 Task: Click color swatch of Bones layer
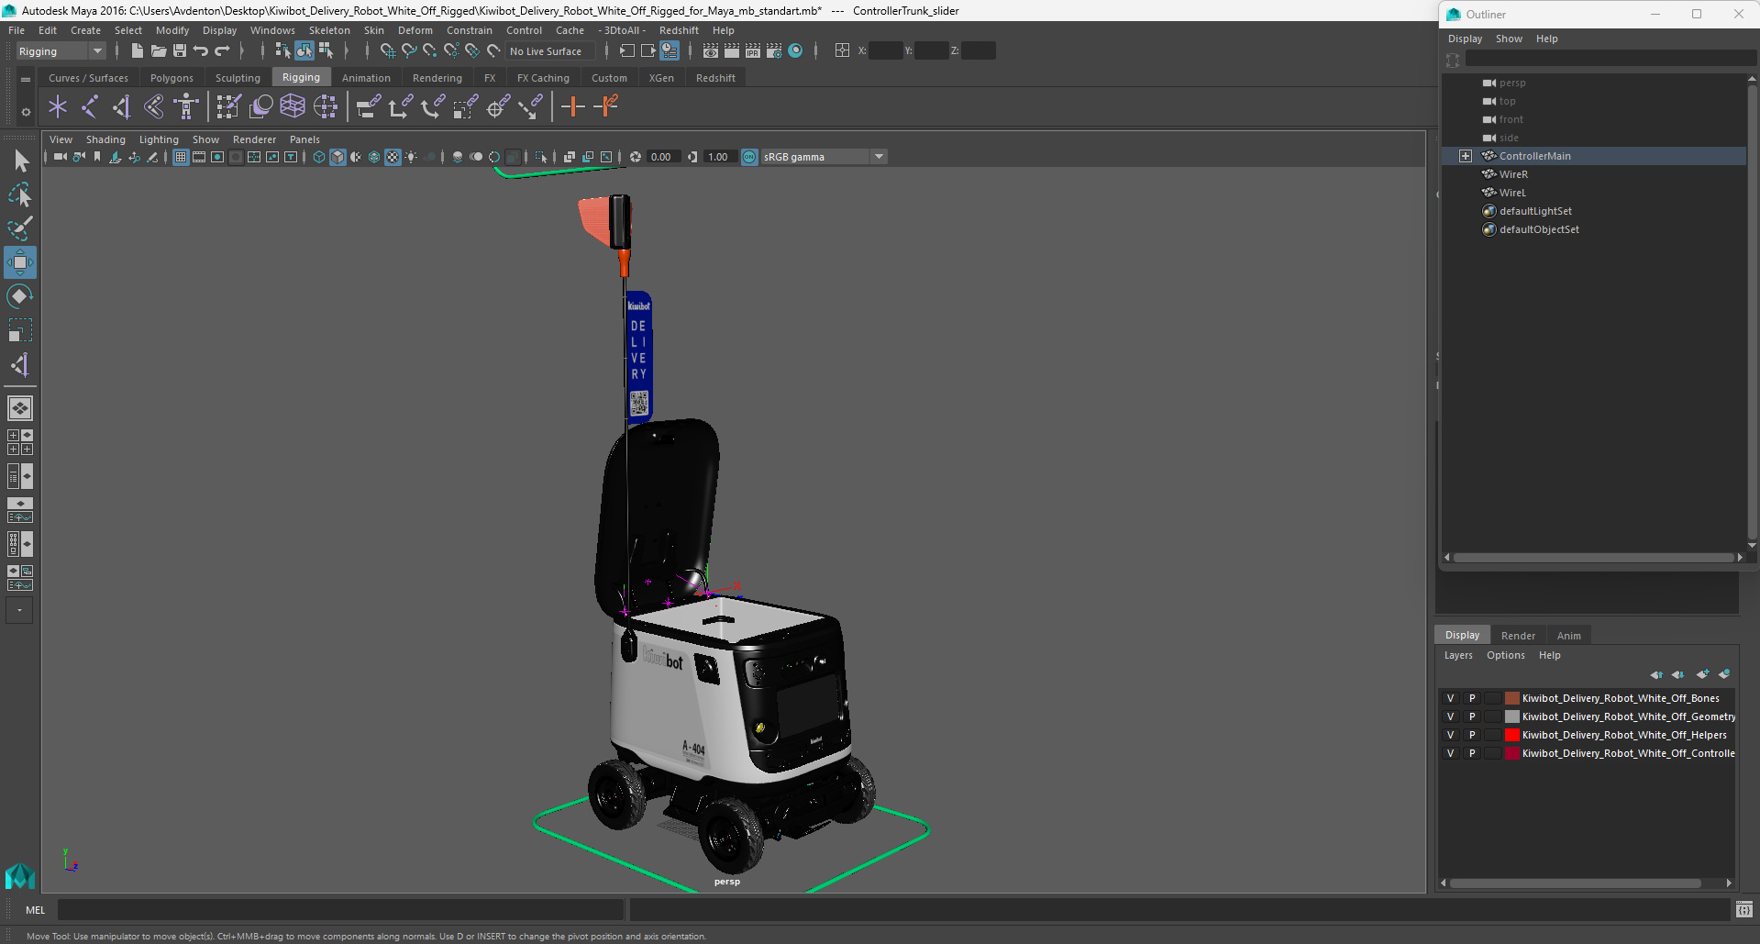1512,699
